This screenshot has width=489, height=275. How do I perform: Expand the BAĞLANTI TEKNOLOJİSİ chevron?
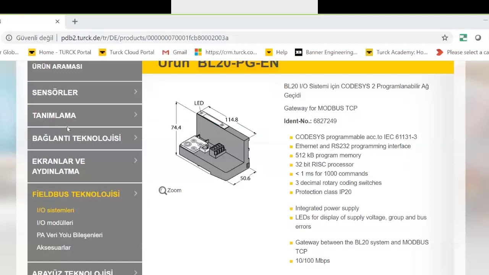click(136, 137)
